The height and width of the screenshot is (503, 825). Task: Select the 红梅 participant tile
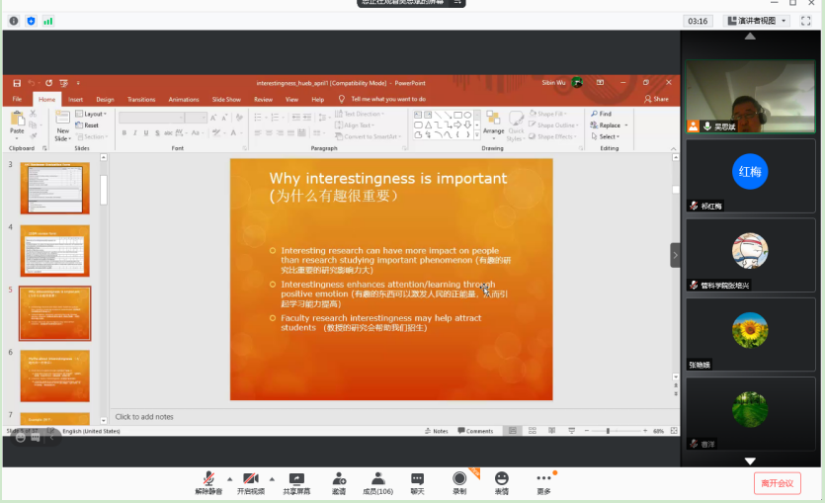point(750,175)
